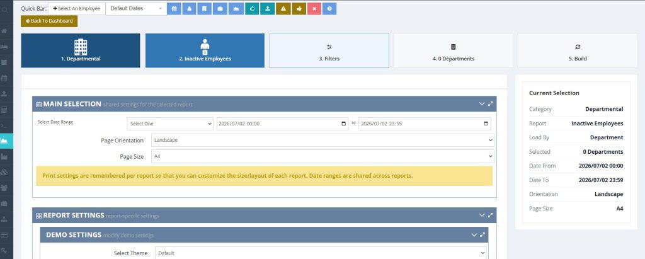Click the bar chart icon in sidebar

(x=4, y=156)
